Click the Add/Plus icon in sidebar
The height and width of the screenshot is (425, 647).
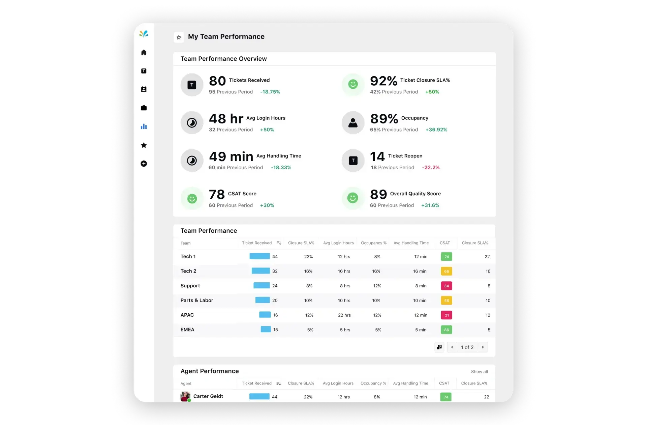144,163
